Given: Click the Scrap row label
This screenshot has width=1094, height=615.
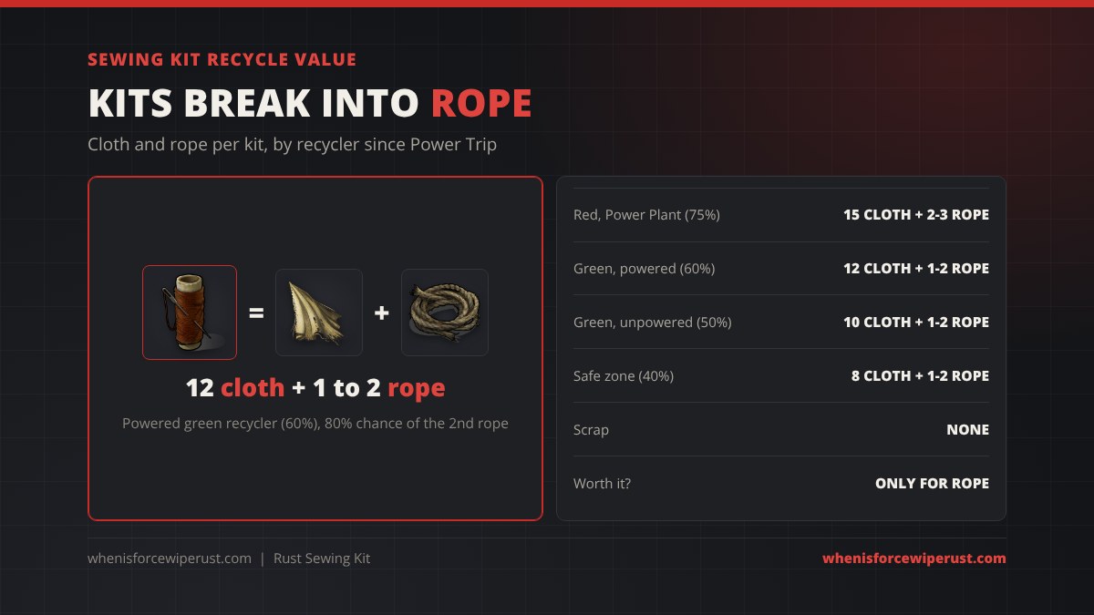Looking at the screenshot, I should [591, 430].
